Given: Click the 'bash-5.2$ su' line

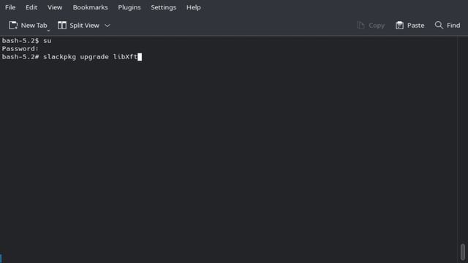Looking at the screenshot, I should (26, 41).
